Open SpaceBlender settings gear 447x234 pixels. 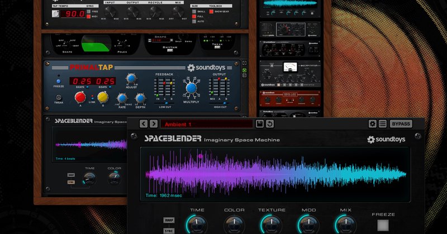coord(372,123)
